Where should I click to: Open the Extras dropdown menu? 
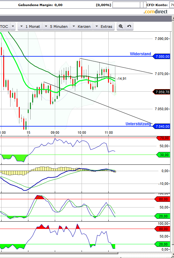[x=104, y=27]
